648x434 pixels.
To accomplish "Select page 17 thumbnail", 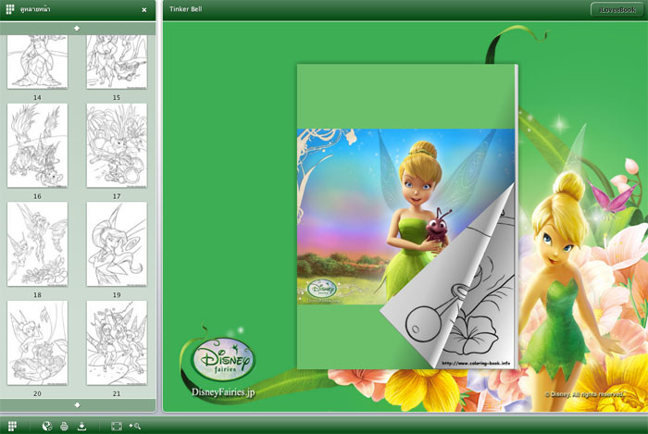I will tap(117, 145).
